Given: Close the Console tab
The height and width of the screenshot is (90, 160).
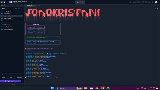Looking at the screenshot, I should pyautogui.click(x=36, y=6).
